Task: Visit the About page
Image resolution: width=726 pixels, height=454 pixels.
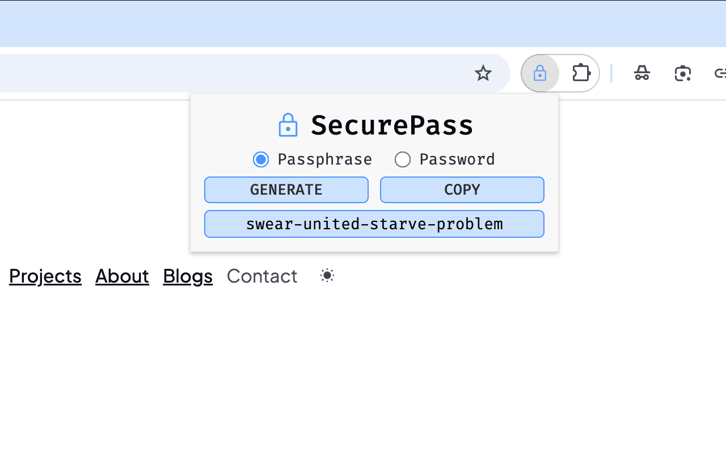Action: [122, 276]
